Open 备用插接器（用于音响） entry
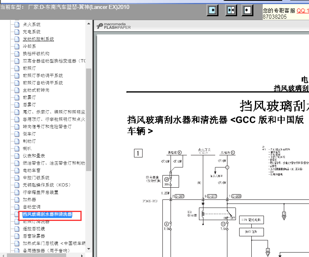 click(x=46, y=251)
